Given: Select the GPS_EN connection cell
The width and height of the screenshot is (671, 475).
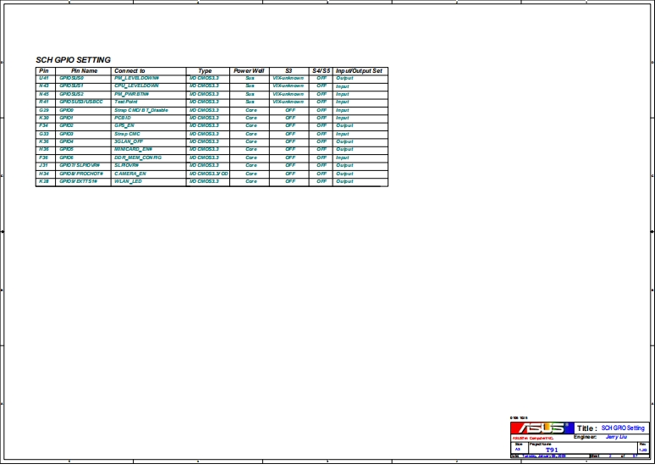Looking at the screenshot, I should coord(124,125).
